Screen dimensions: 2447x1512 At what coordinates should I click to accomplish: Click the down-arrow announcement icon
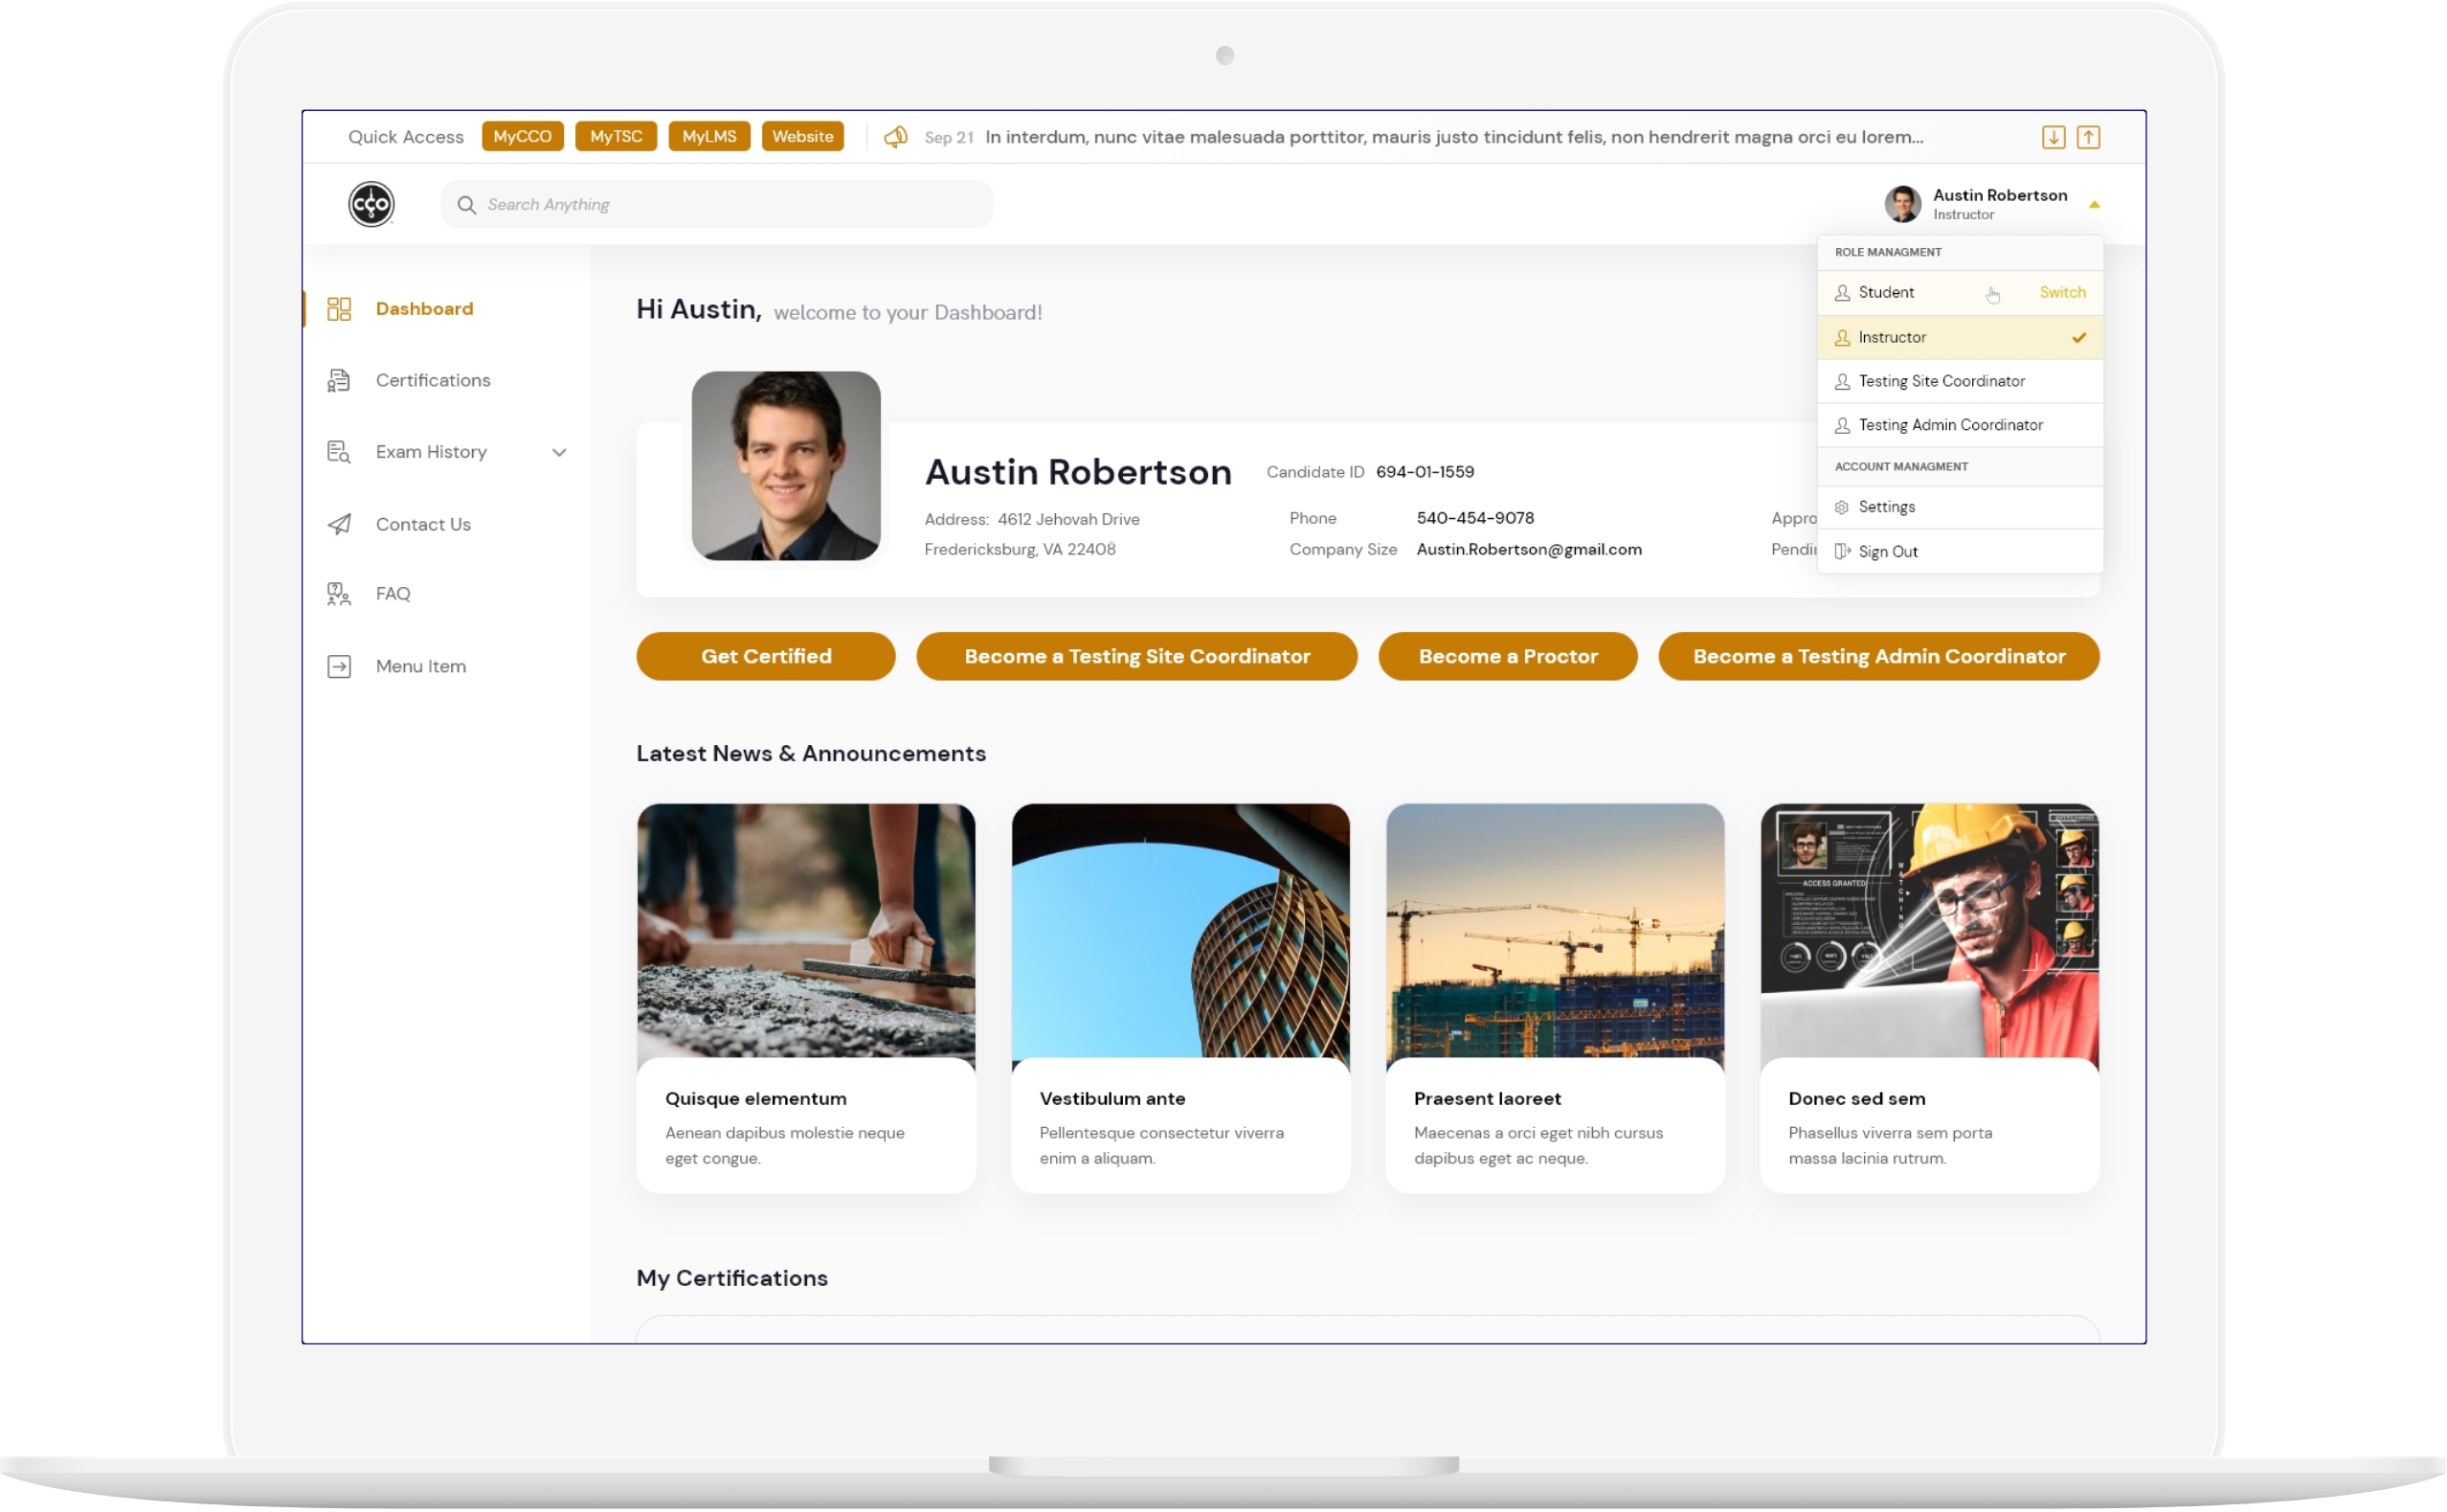point(2054,137)
